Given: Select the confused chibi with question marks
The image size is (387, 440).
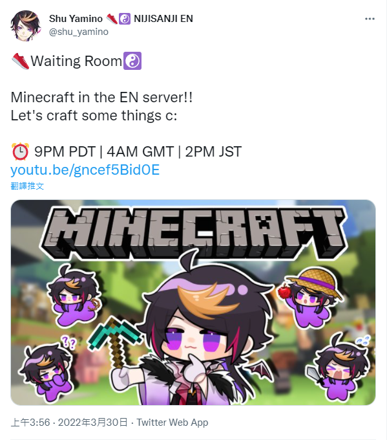Looking at the screenshot, I should pyautogui.click(x=47, y=368).
